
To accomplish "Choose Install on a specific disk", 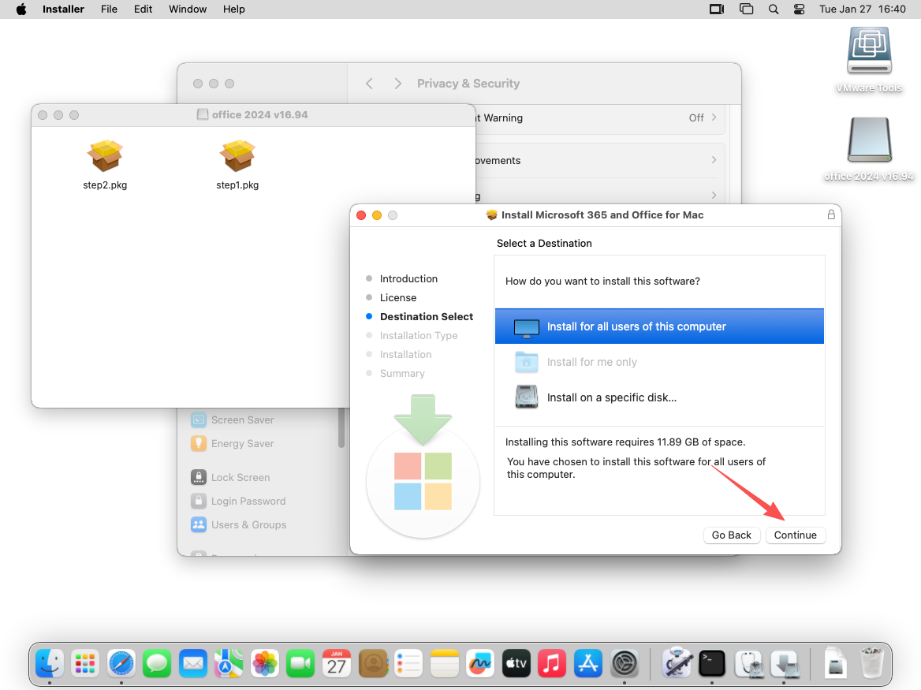I will (x=611, y=397).
